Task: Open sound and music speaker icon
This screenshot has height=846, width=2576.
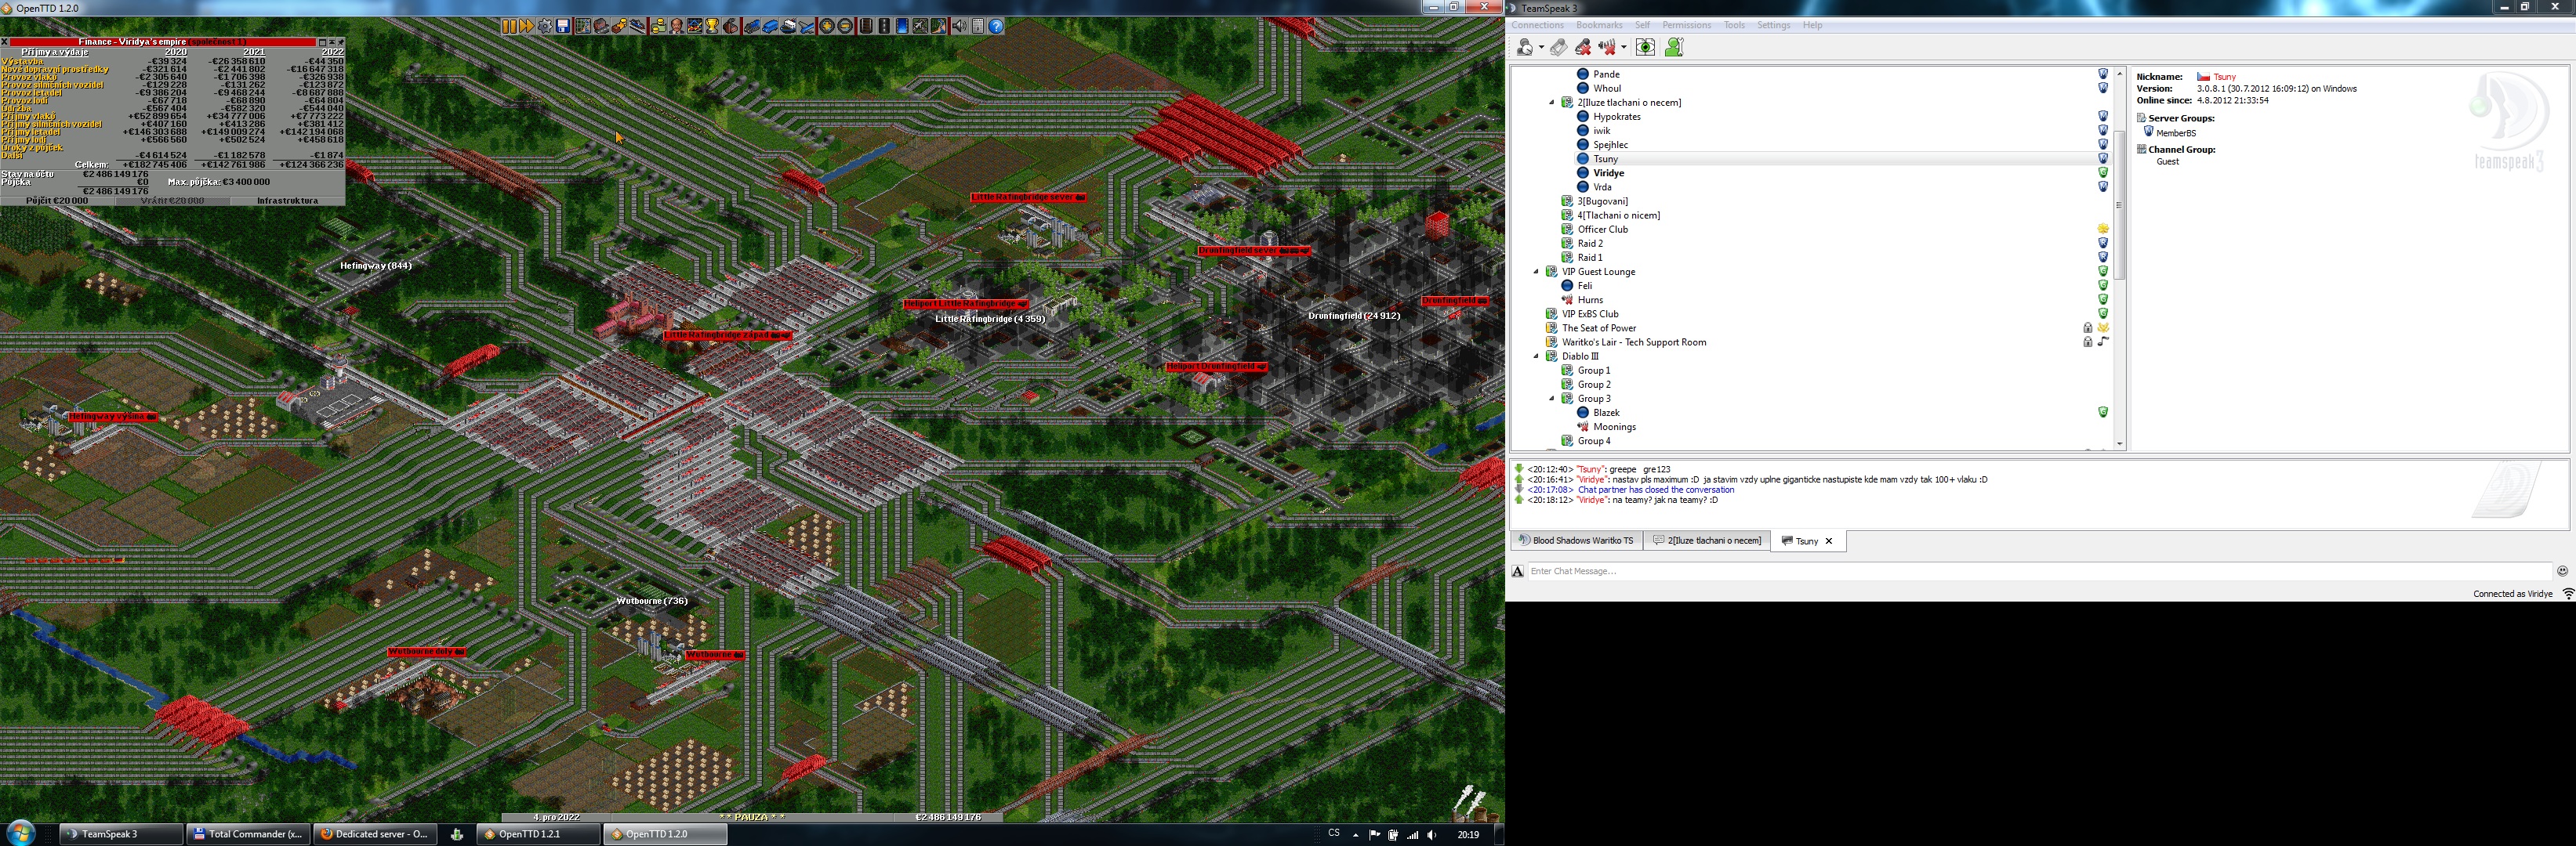Action: pyautogui.click(x=959, y=26)
